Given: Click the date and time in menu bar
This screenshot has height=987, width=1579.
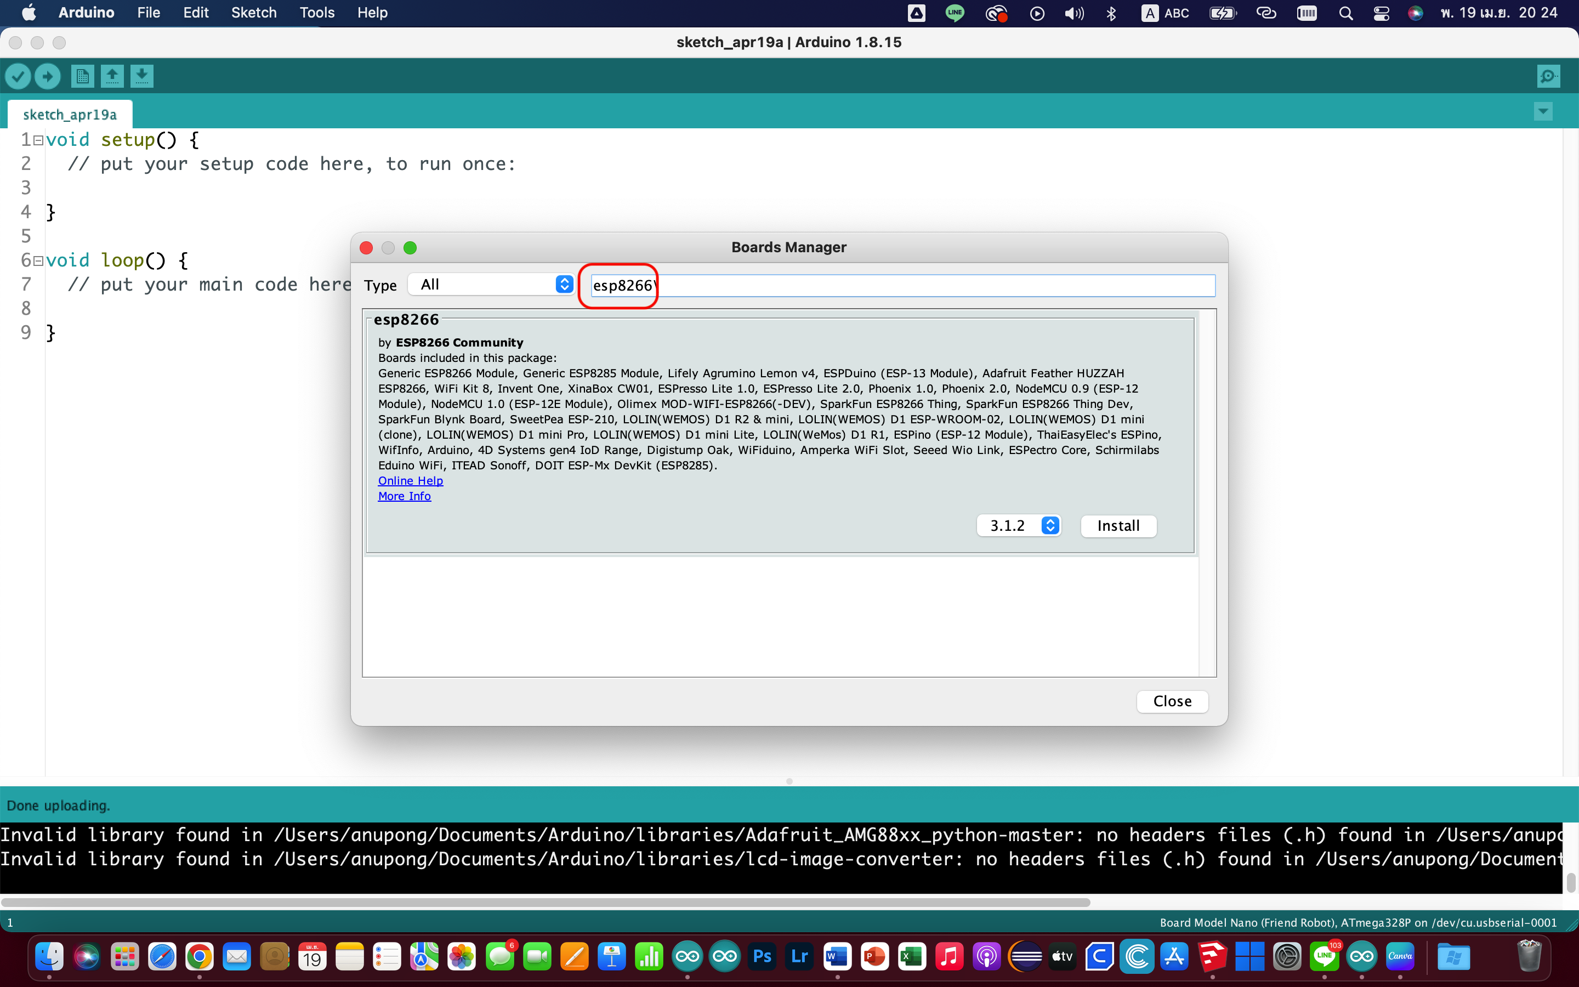Looking at the screenshot, I should coord(1499,13).
